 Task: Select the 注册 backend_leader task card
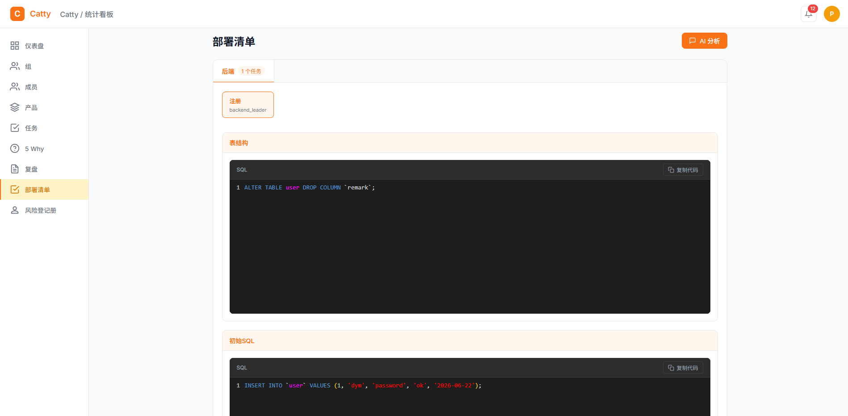tap(248, 105)
